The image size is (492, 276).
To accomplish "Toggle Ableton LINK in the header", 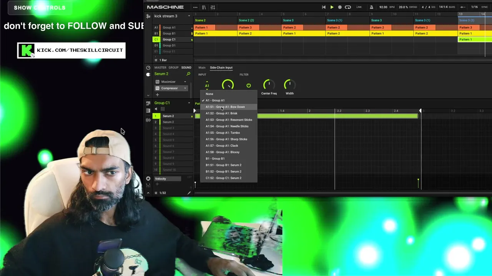I will pos(359,7).
